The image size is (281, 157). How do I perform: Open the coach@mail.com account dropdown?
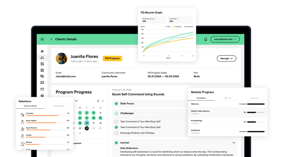pos(225,39)
